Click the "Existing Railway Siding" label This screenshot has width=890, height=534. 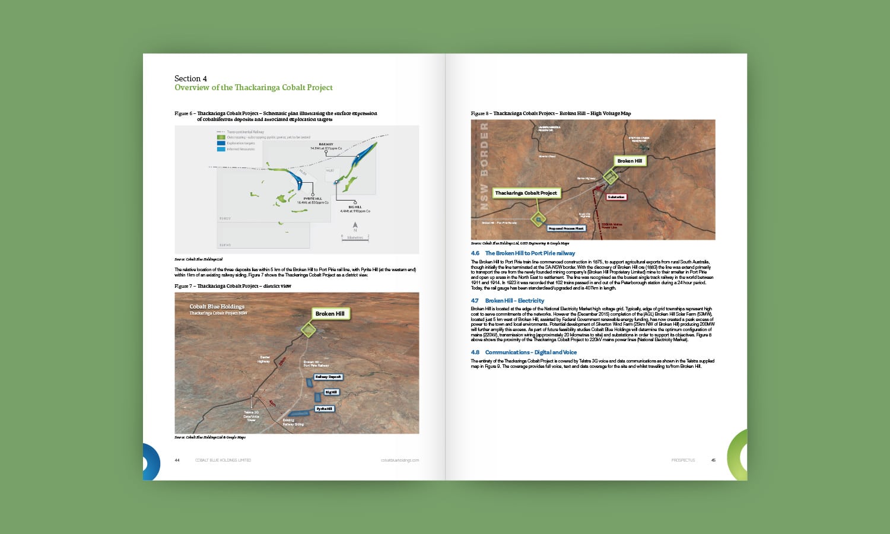point(293,422)
